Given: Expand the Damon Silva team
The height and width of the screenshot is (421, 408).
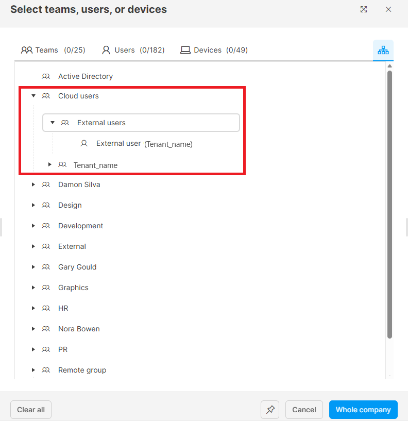Looking at the screenshot, I should tap(33, 184).
